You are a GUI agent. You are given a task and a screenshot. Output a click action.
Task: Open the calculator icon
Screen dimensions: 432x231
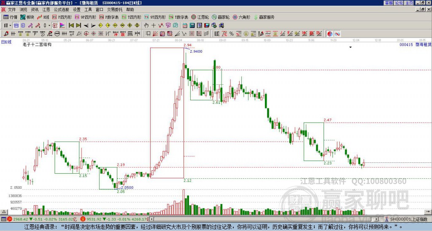(x=192, y=26)
